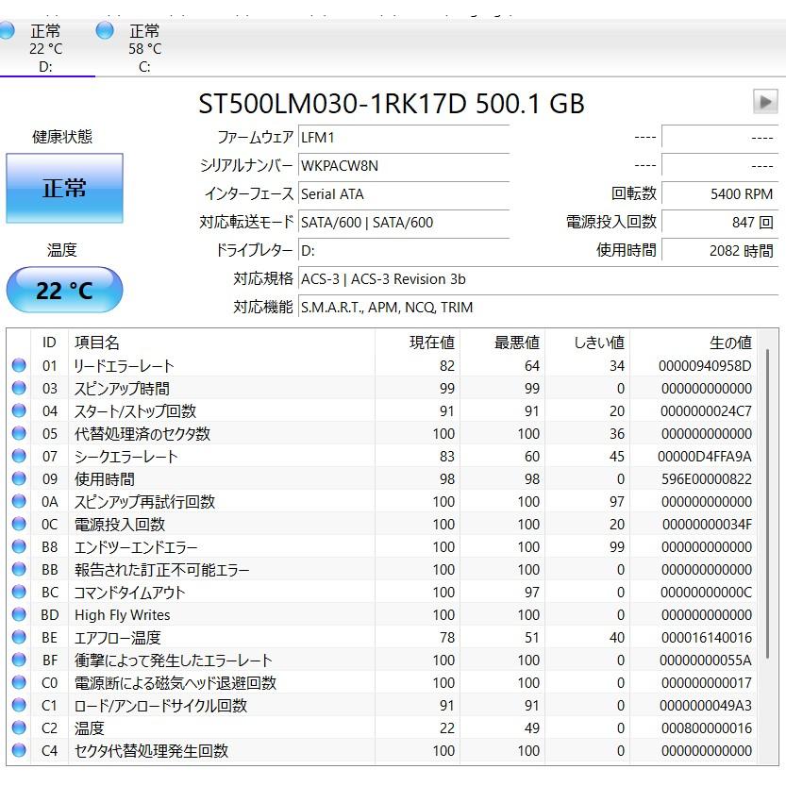Screen dimensions: 786x786
Task: Select the ロード/アンロードサイクル回数 row
Action: (383, 705)
